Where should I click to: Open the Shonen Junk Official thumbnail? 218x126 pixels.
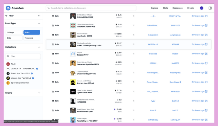73,82
